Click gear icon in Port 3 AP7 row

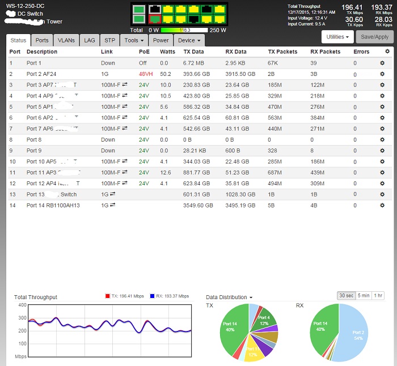[x=382, y=85]
